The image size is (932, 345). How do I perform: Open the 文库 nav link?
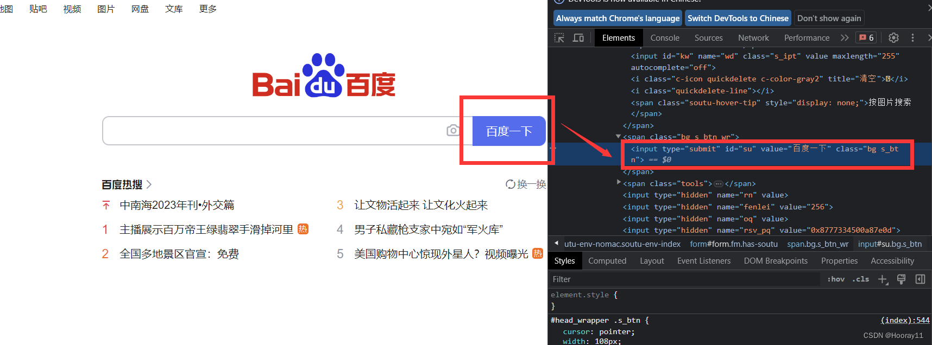(x=174, y=9)
